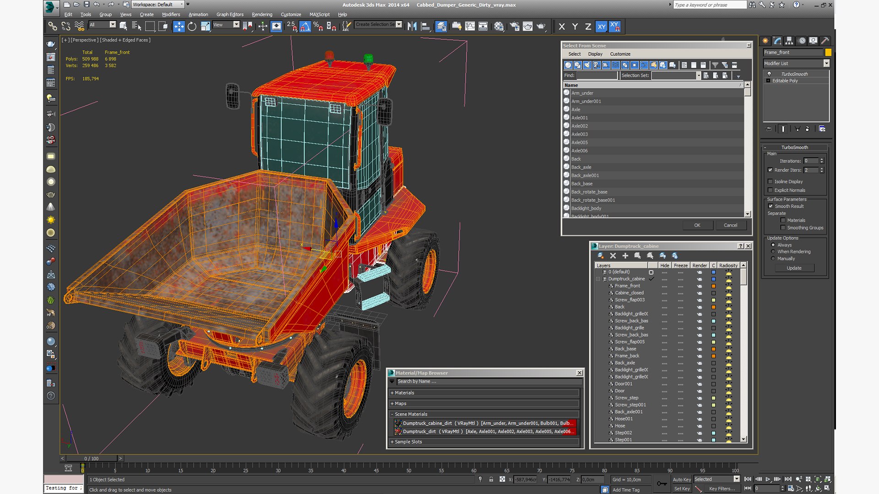The image size is (879, 494).
Task: Toggle the Angle Snap icon
Action: 305,27
